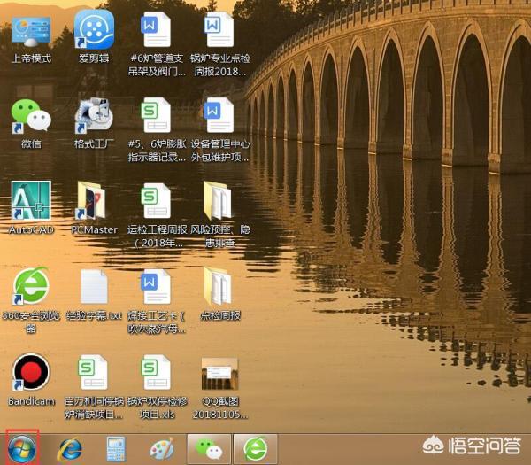Viewport: 531px width, 465px height.
Task: Open Internet Explorer from the taskbar
Action: [70, 448]
